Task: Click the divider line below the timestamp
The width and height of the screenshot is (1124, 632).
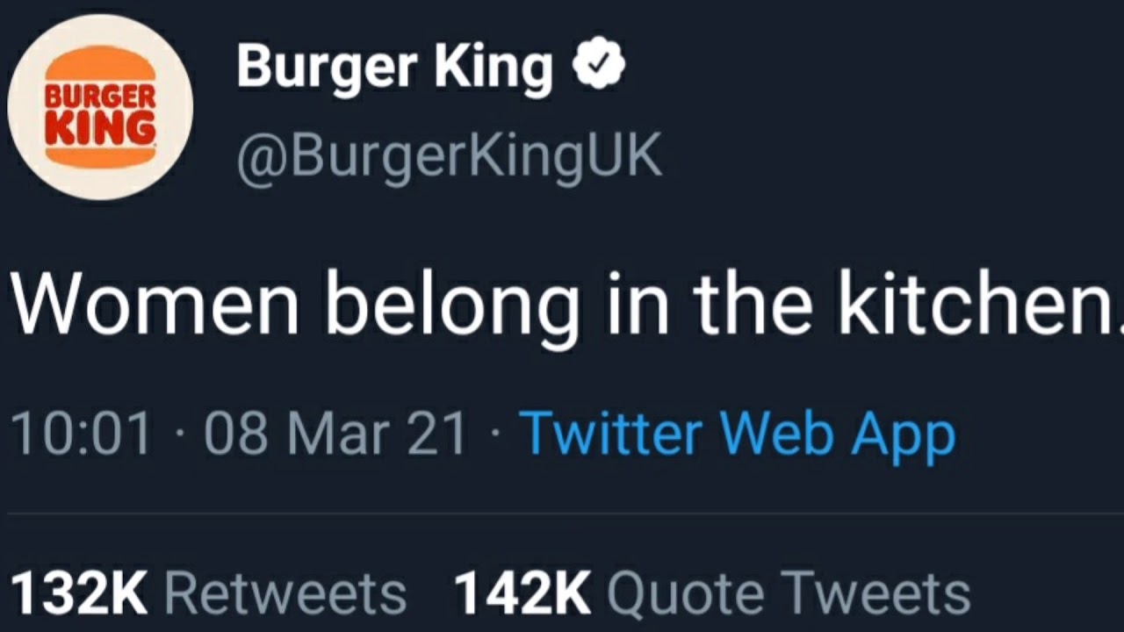Action: [x=562, y=513]
